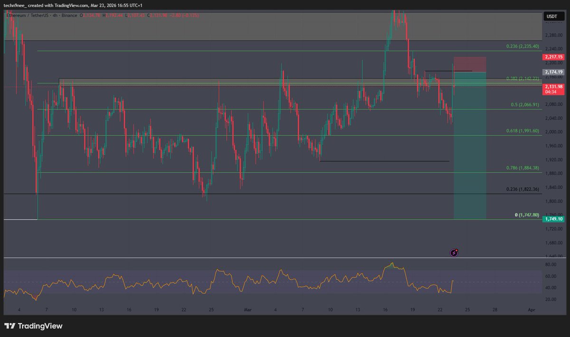Viewport: 570px width, 337px height.
Task: Click the 20.00 RSI scale value
Action: tap(551, 299)
